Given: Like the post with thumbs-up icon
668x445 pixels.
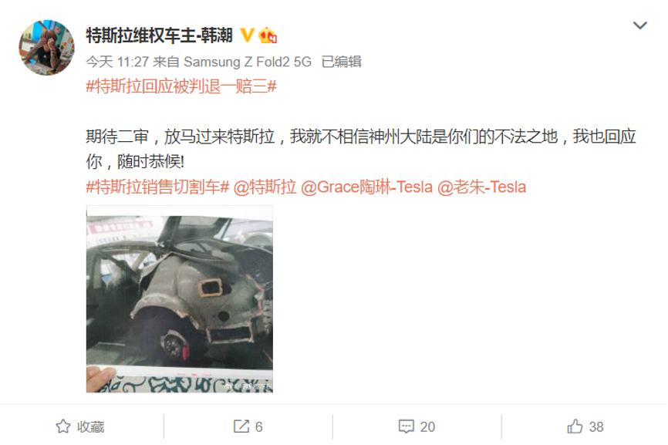Looking at the screenshot, I should (x=575, y=426).
